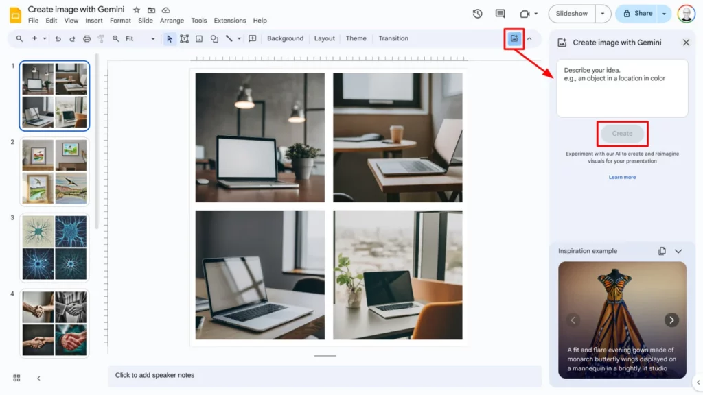The image size is (703, 395).
Task: Open the Share options dropdown arrow
Action: coord(664,14)
